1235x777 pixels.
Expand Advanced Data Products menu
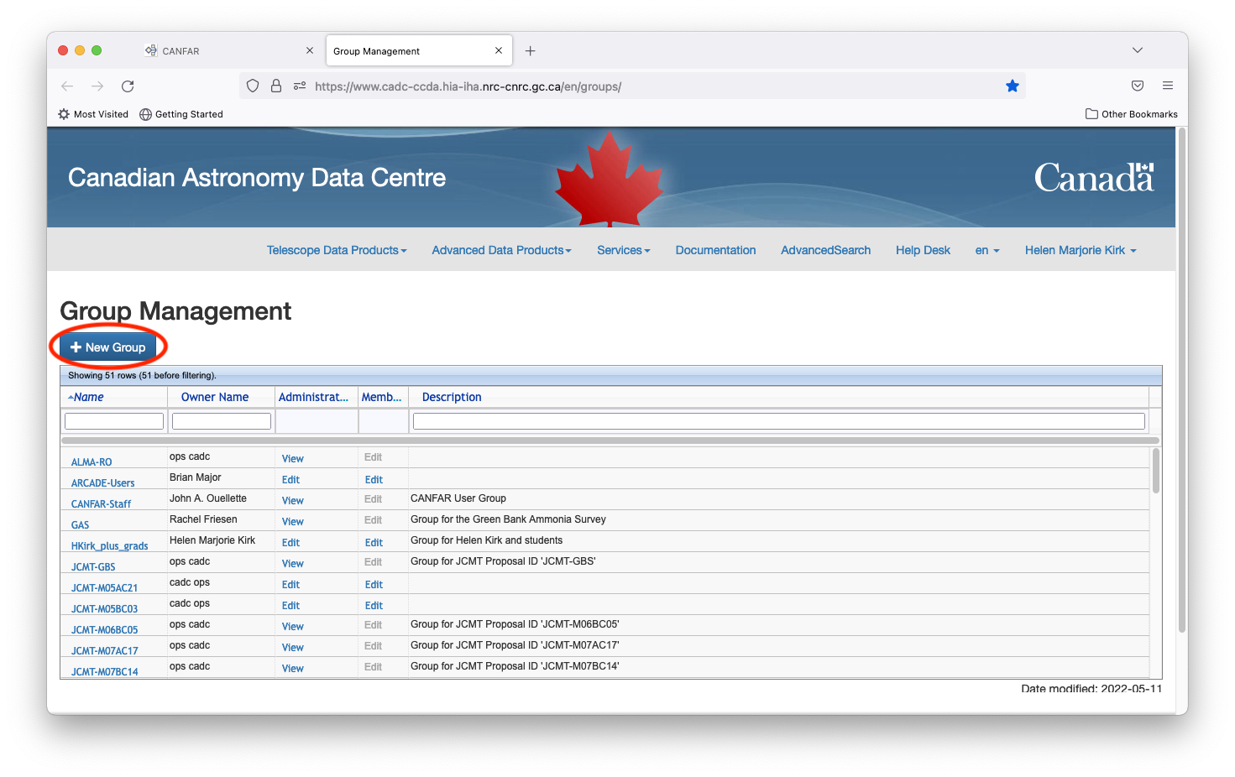501,250
